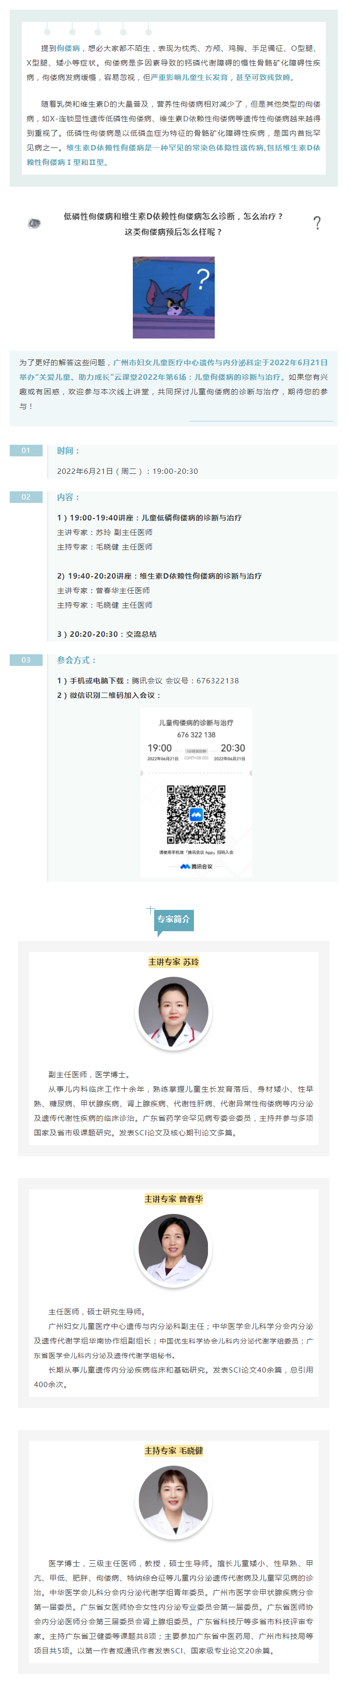Click the Tencent Meeting QR code
This screenshot has width=349, height=1682.
click(196, 814)
